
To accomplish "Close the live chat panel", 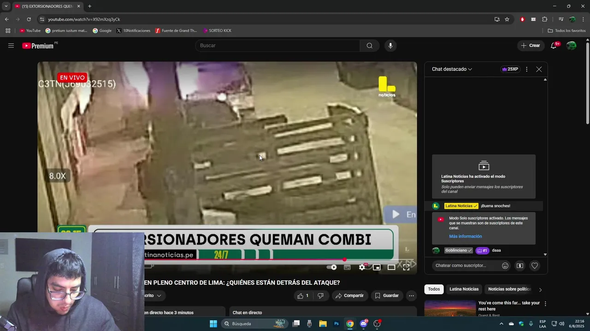I will pos(539,69).
